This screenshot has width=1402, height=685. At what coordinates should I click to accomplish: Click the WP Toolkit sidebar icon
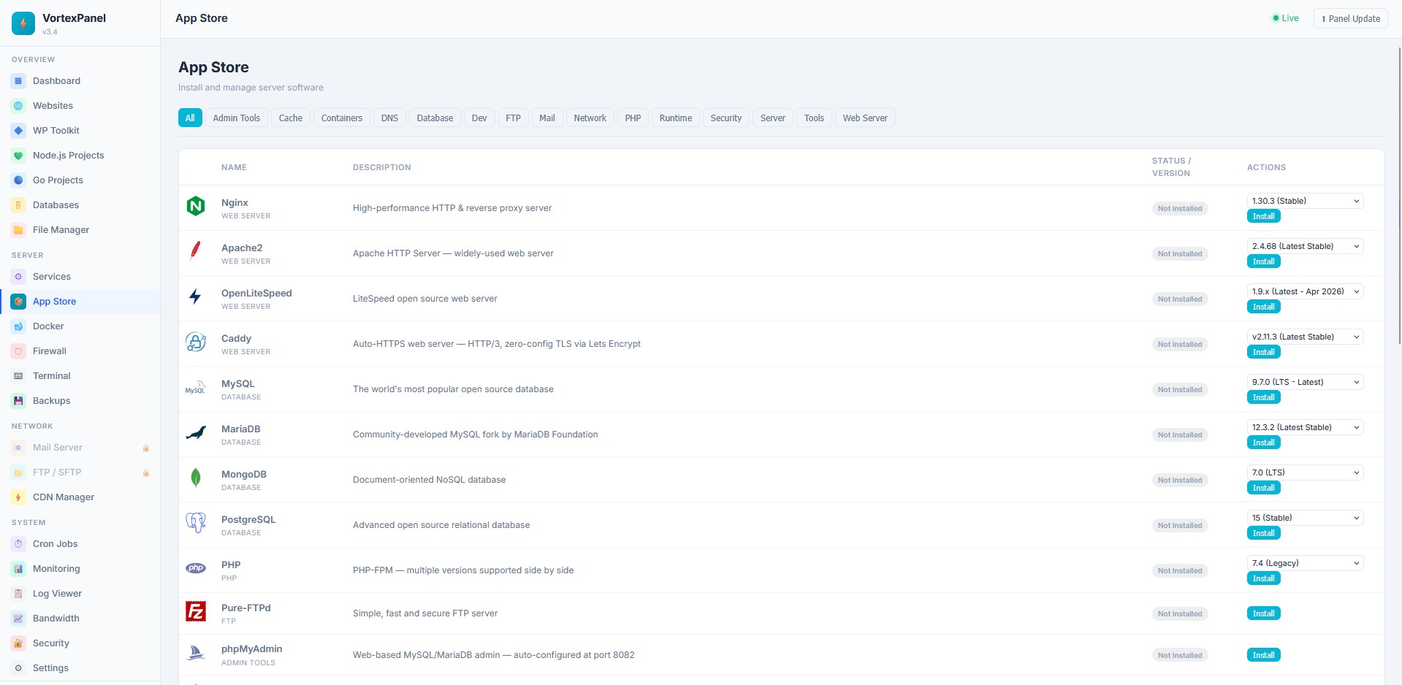(x=19, y=131)
